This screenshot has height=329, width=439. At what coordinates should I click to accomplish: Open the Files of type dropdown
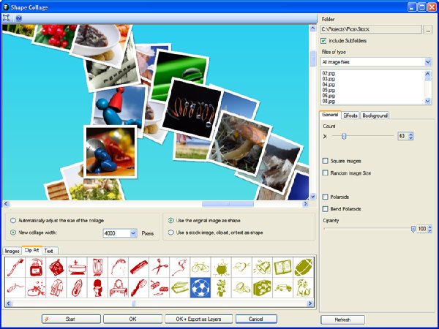coord(428,62)
